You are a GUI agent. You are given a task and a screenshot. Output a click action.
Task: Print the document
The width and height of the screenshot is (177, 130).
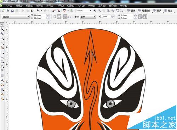point(17,11)
